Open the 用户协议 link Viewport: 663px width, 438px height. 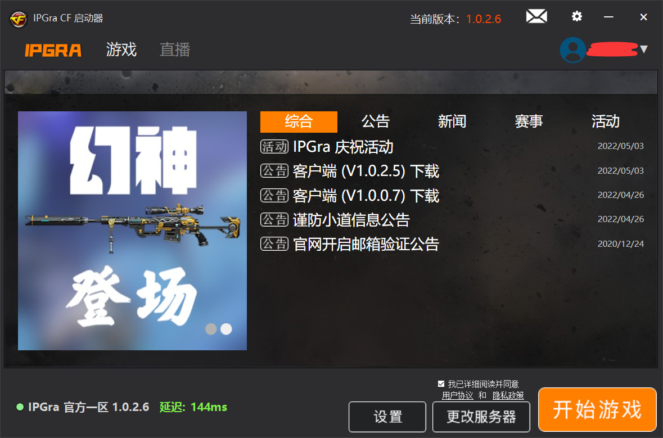457,395
